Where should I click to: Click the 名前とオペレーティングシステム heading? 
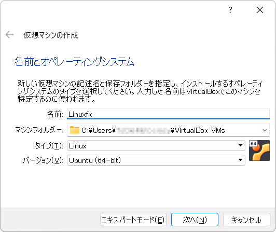point(74,61)
